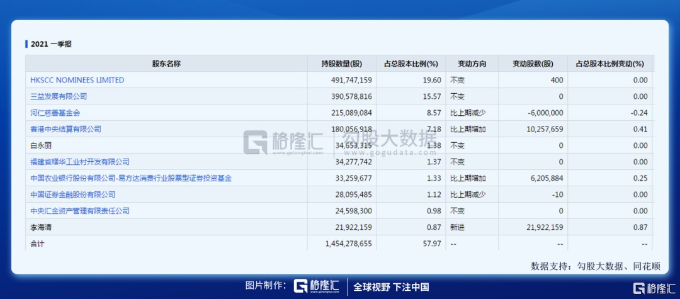Open 中央汇金资产管理有限责任公司 link
Viewport: 680px width, 299px height.
pos(80,211)
